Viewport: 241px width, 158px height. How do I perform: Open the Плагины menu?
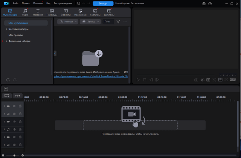(38, 3)
